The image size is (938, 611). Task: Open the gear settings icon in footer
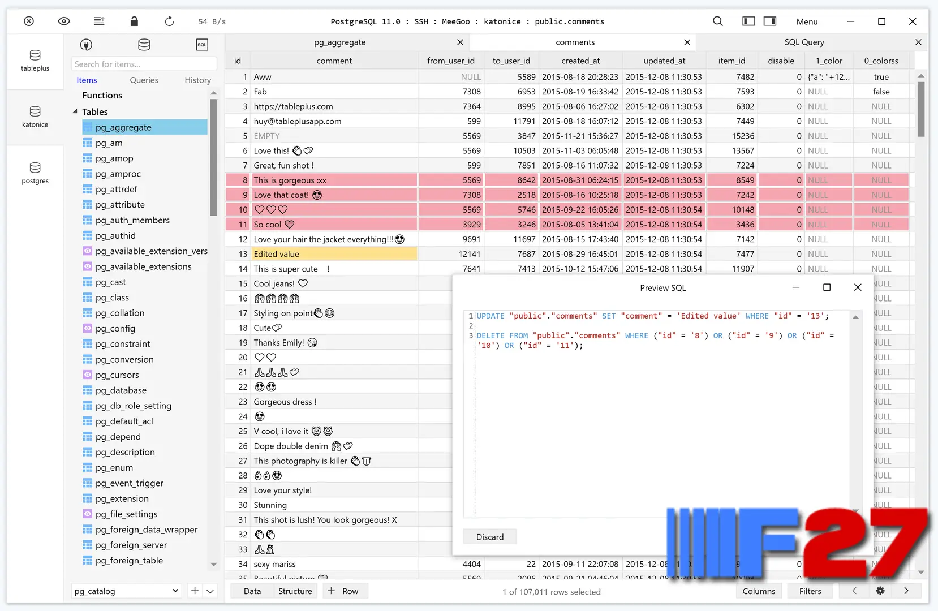(880, 591)
